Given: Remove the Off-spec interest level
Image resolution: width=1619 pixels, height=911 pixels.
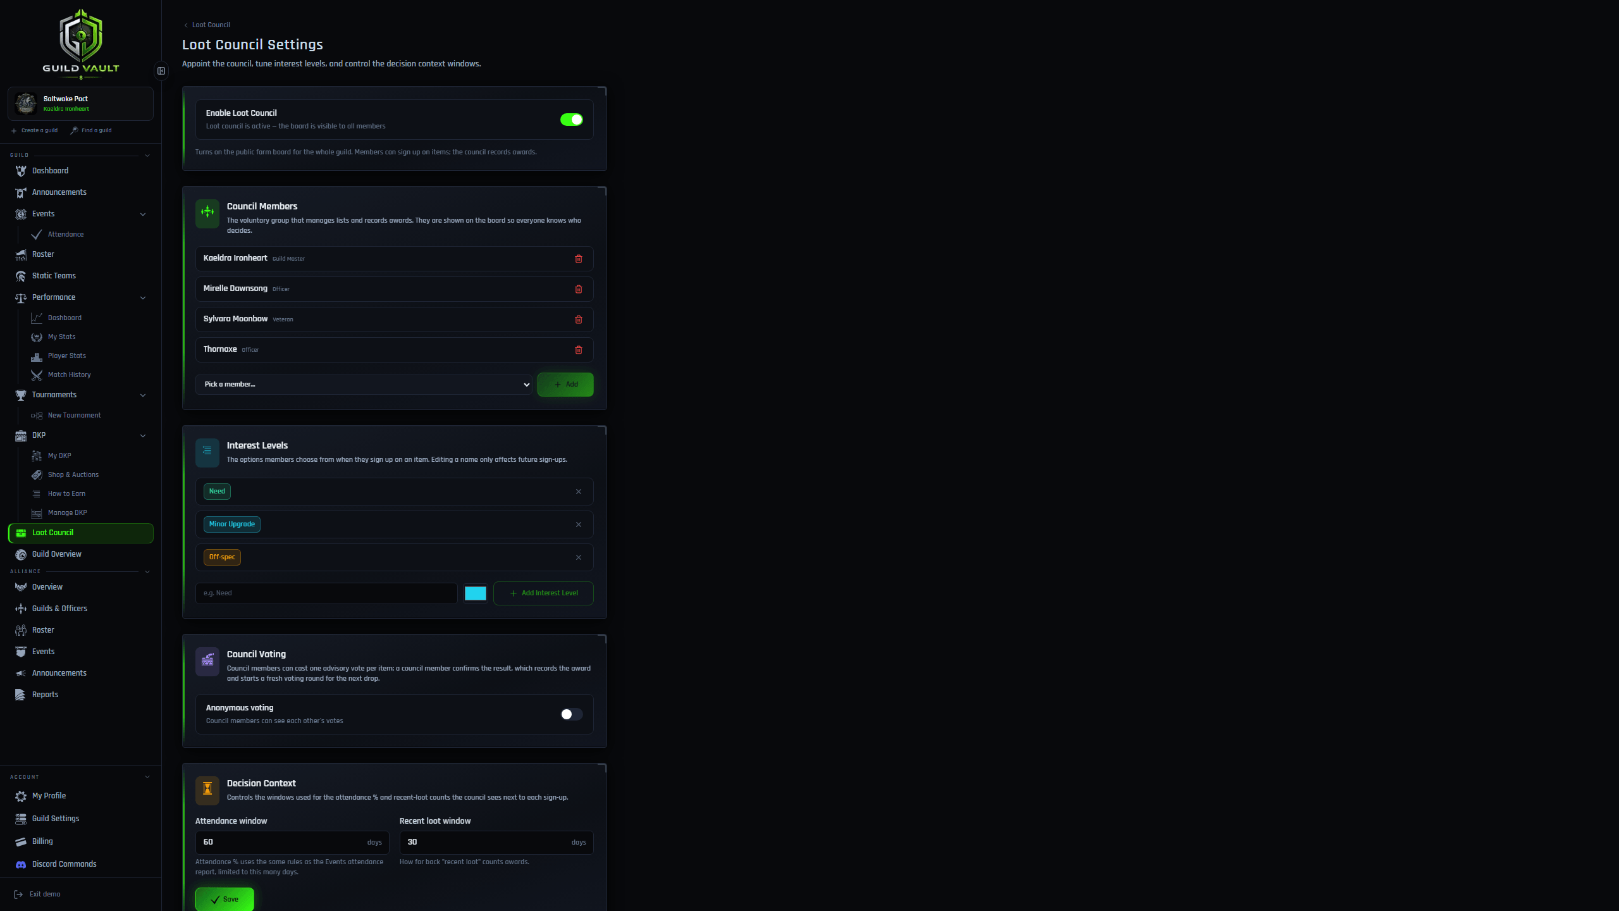Looking at the screenshot, I should [578, 557].
